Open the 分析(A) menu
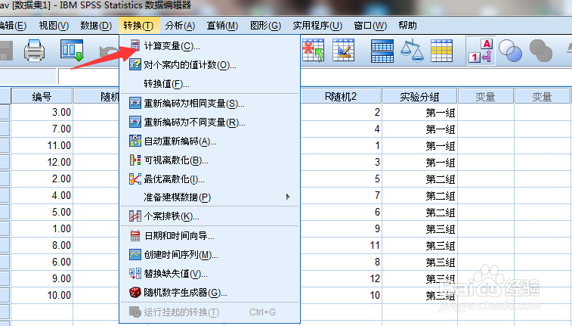Viewport: 572px width, 326px height. coord(180,26)
